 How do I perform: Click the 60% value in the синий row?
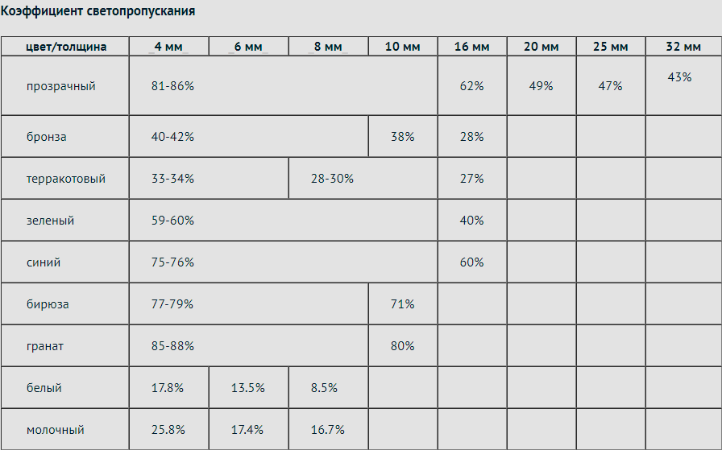pyautogui.click(x=471, y=262)
